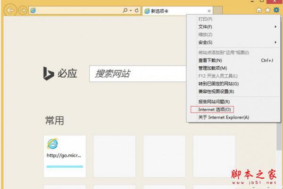Go to the Home page icon
This screenshot has height=189, width=283.
tap(259, 10)
